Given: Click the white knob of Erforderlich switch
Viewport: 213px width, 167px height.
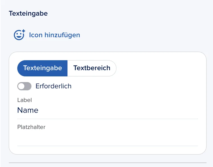Looking at the screenshot, I should pyautogui.click(x=21, y=86).
